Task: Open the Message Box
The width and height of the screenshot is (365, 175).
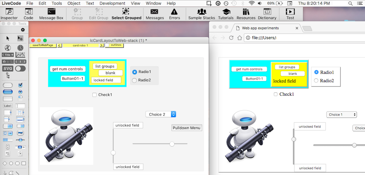Action: point(51,14)
